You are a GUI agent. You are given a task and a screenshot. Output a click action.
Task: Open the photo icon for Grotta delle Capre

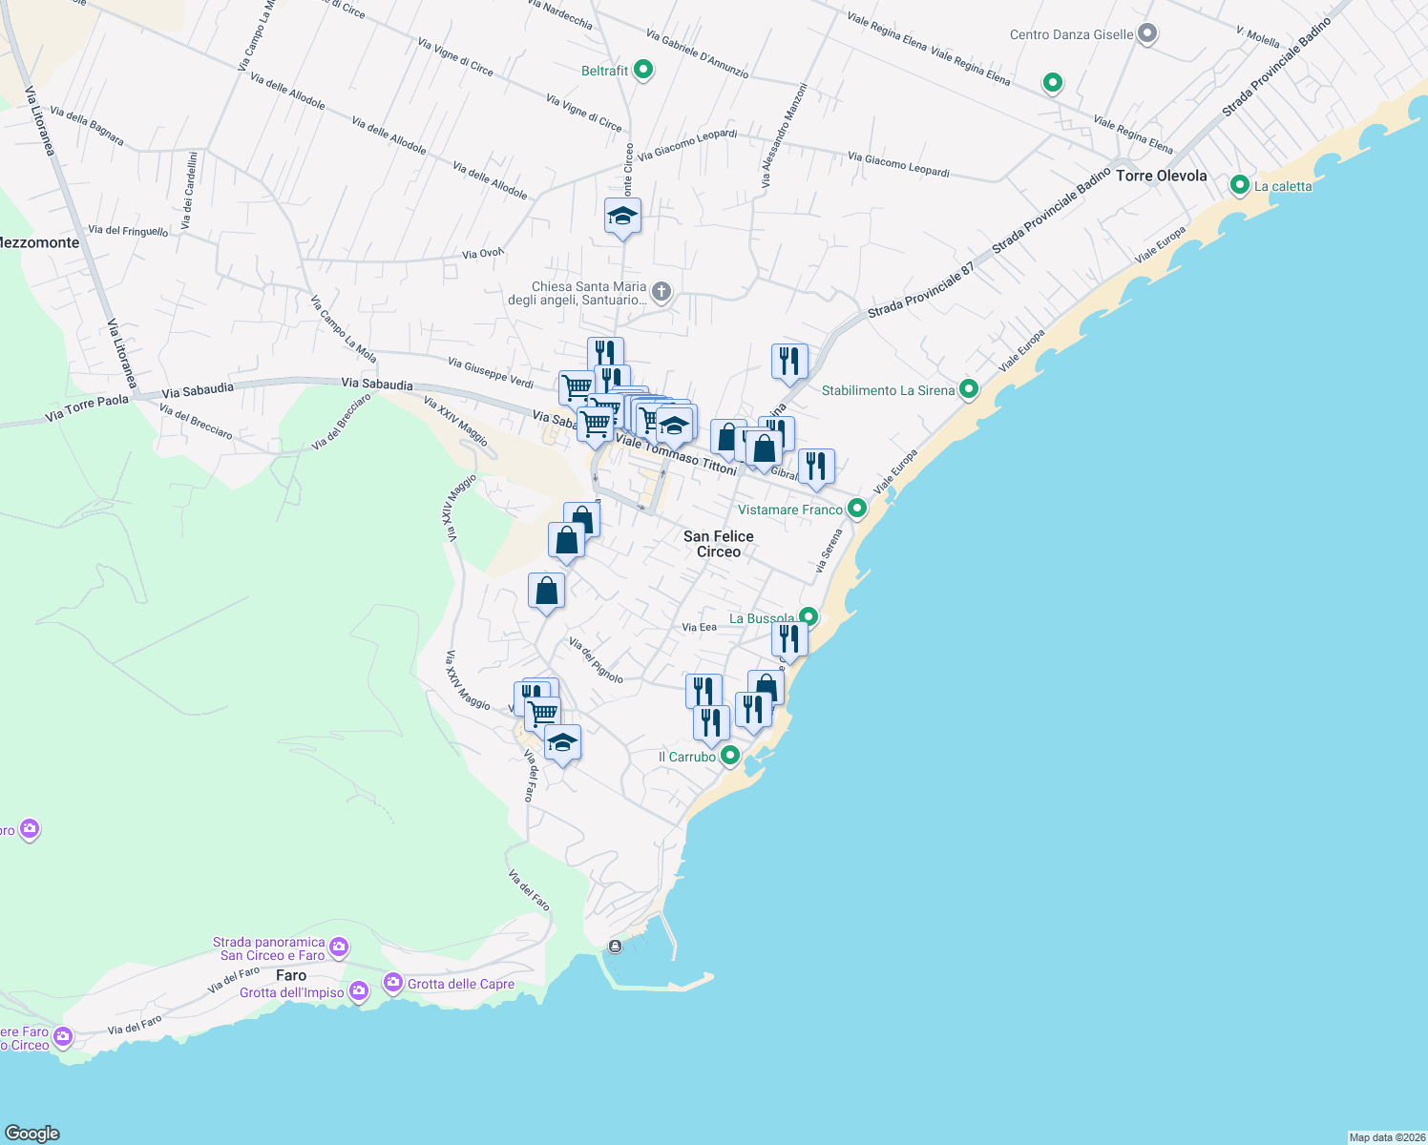pos(393,981)
